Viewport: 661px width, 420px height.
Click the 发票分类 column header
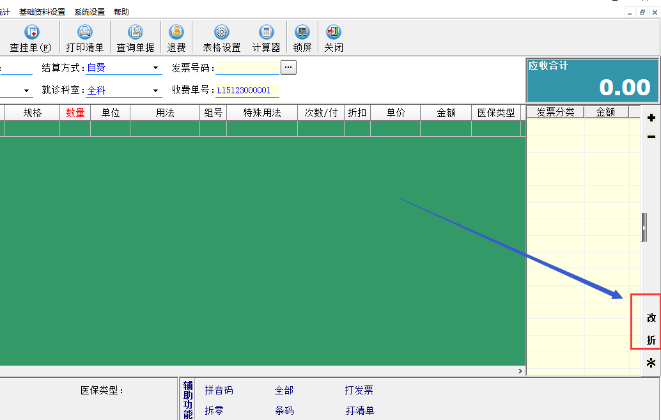[x=555, y=112]
